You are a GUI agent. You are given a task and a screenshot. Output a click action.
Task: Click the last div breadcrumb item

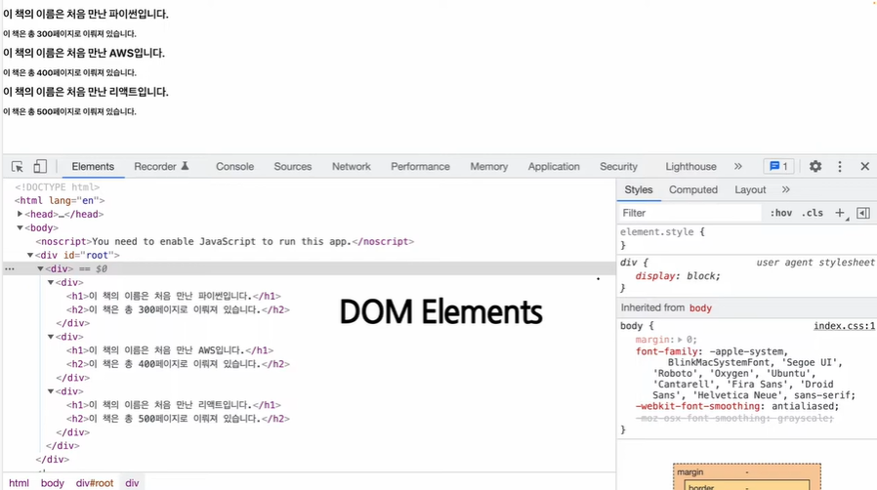(132, 483)
